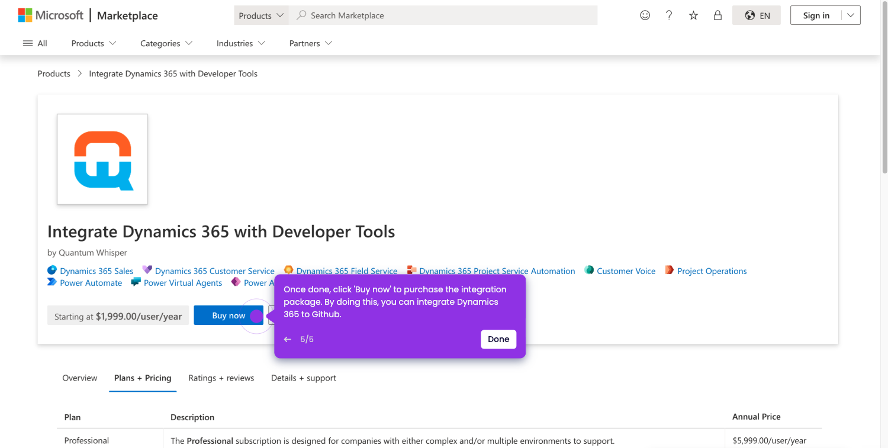Click the favorites star icon
This screenshot has height=448, width=888.
coord(693,15)
